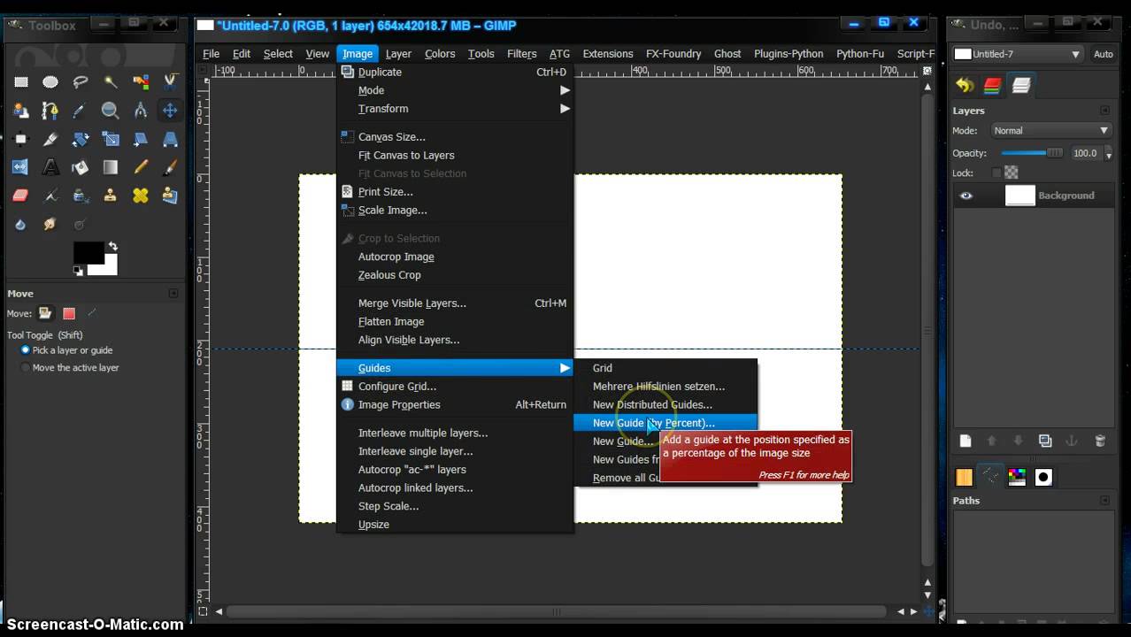The image size is (1131, 637).
Task: Set Move mode to path icon
Action: [92, 313]
